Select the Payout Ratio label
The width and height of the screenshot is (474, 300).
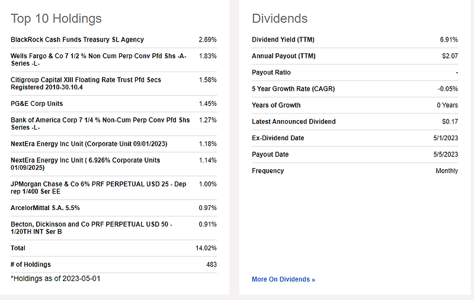(271, 72)
